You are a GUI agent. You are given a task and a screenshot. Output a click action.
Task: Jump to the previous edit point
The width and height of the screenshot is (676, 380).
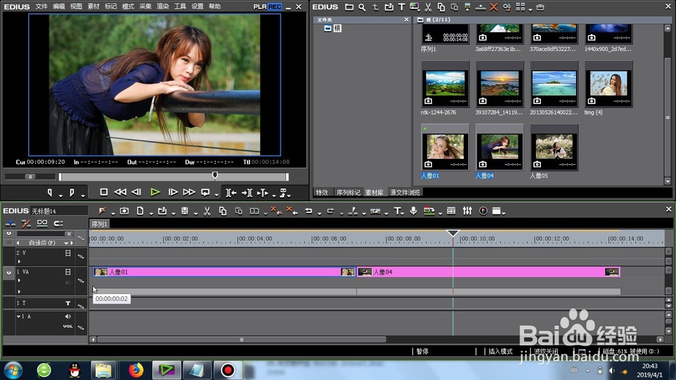pyautogui.click(x=231, y=193)
